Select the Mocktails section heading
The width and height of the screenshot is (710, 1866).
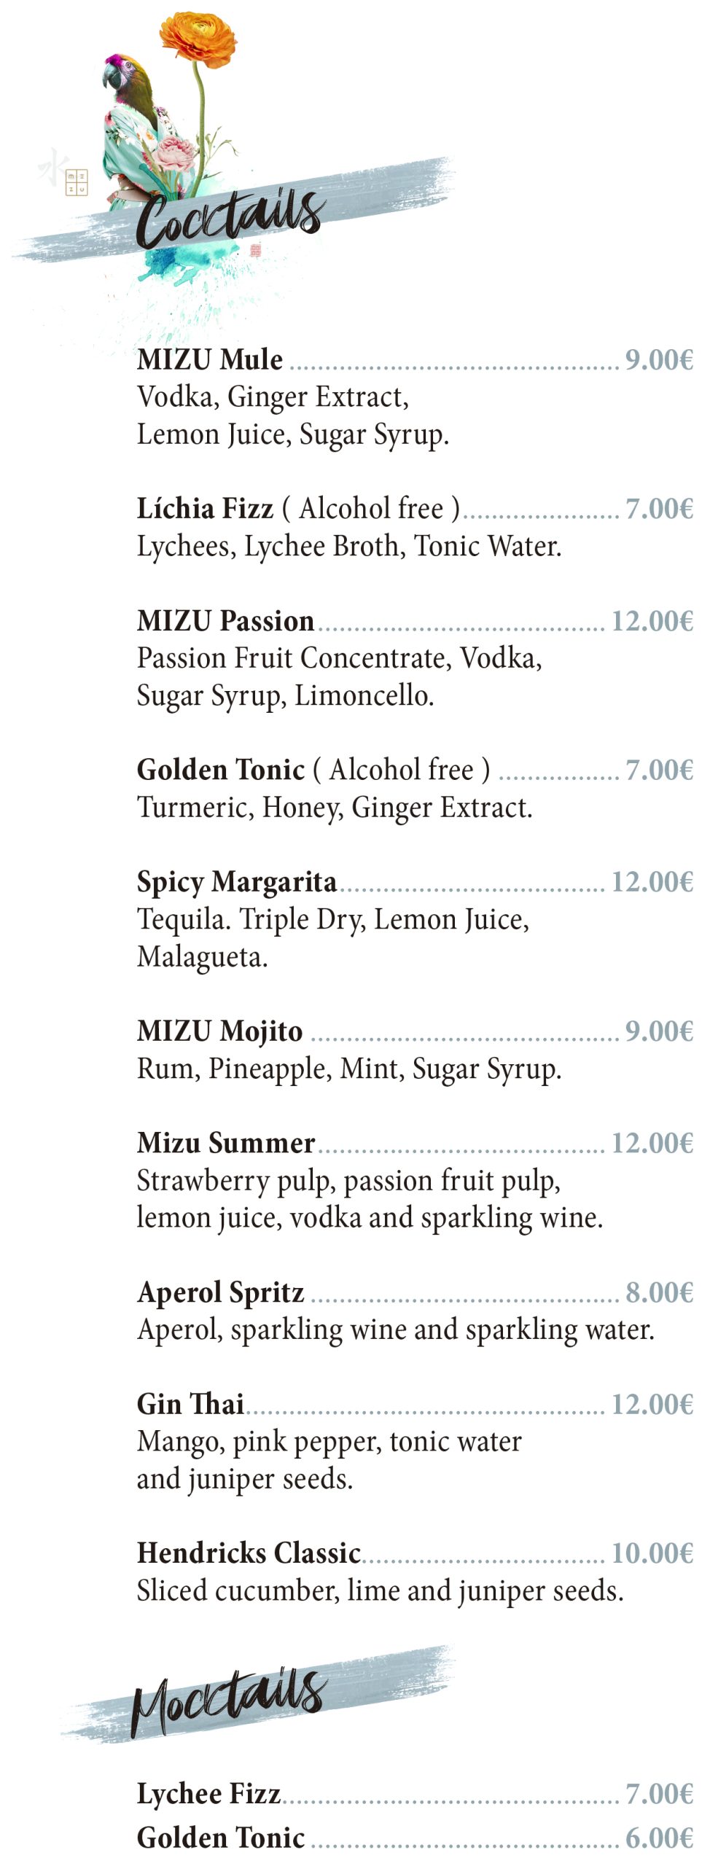pos(228,1697)
